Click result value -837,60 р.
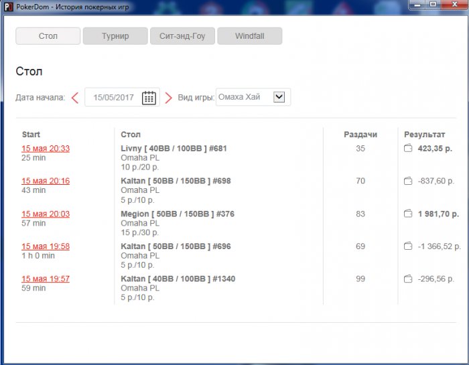The image size is (469, 365). click(436, 181)
